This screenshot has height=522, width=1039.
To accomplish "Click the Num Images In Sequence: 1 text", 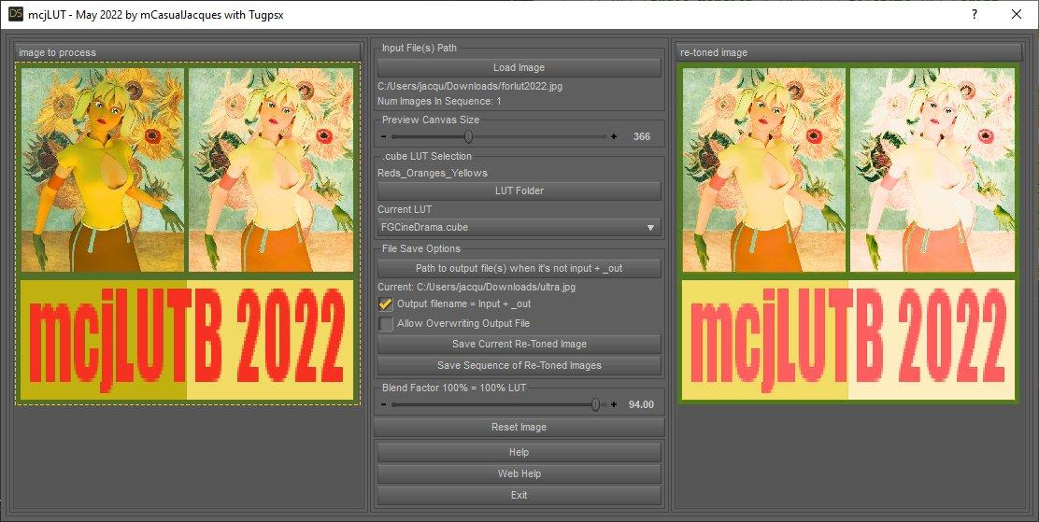I will tap(439, 102).
